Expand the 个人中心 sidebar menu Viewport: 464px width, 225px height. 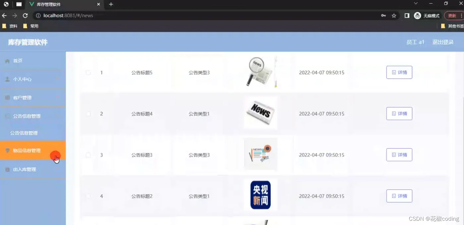[x=33, y=79]
